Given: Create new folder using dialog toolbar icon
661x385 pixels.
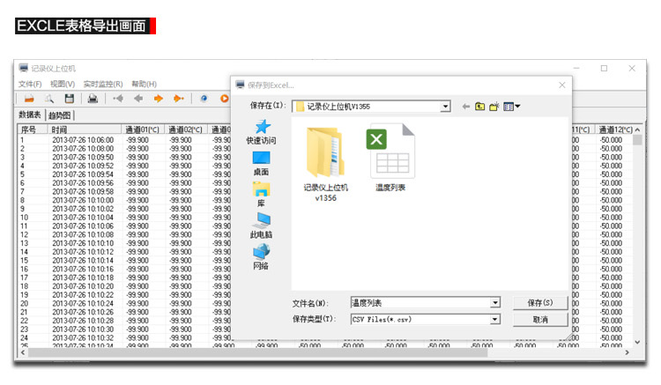Looking at the screenshot, I should coord(494,107).
